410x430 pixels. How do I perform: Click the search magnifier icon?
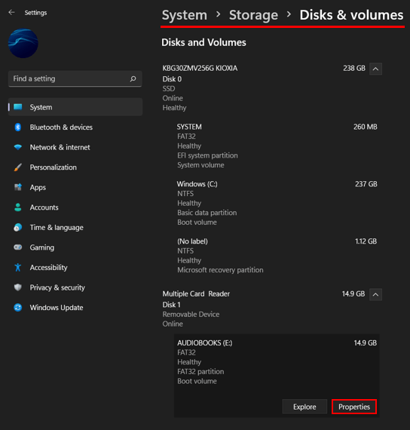(x=133, y=78)
